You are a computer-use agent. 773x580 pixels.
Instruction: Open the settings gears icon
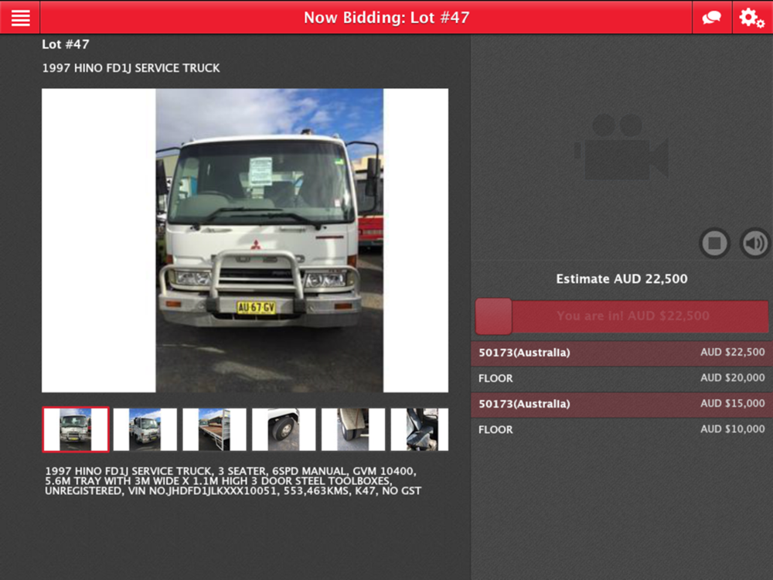pos(752,18)
